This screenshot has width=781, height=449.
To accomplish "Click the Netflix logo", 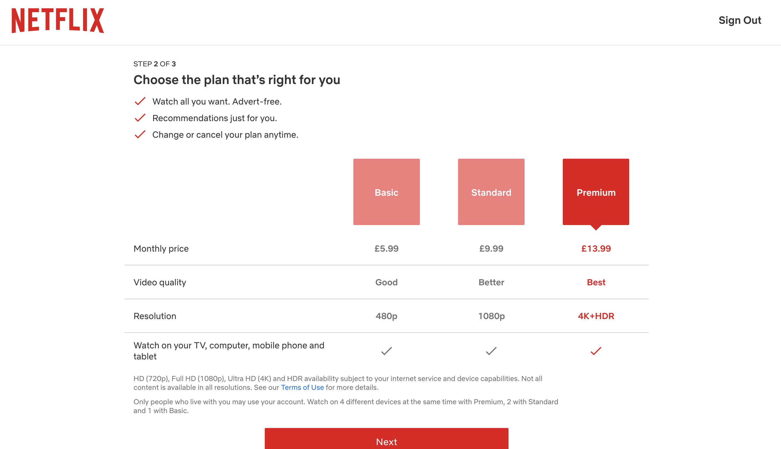I will point(58,20).
